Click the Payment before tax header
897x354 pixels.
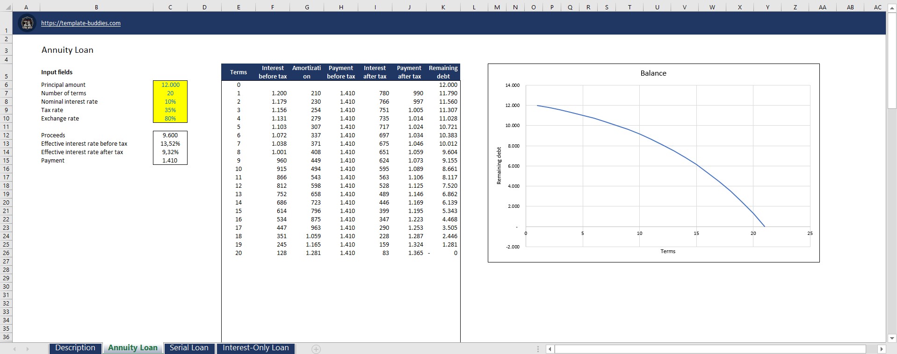[341, 72]
